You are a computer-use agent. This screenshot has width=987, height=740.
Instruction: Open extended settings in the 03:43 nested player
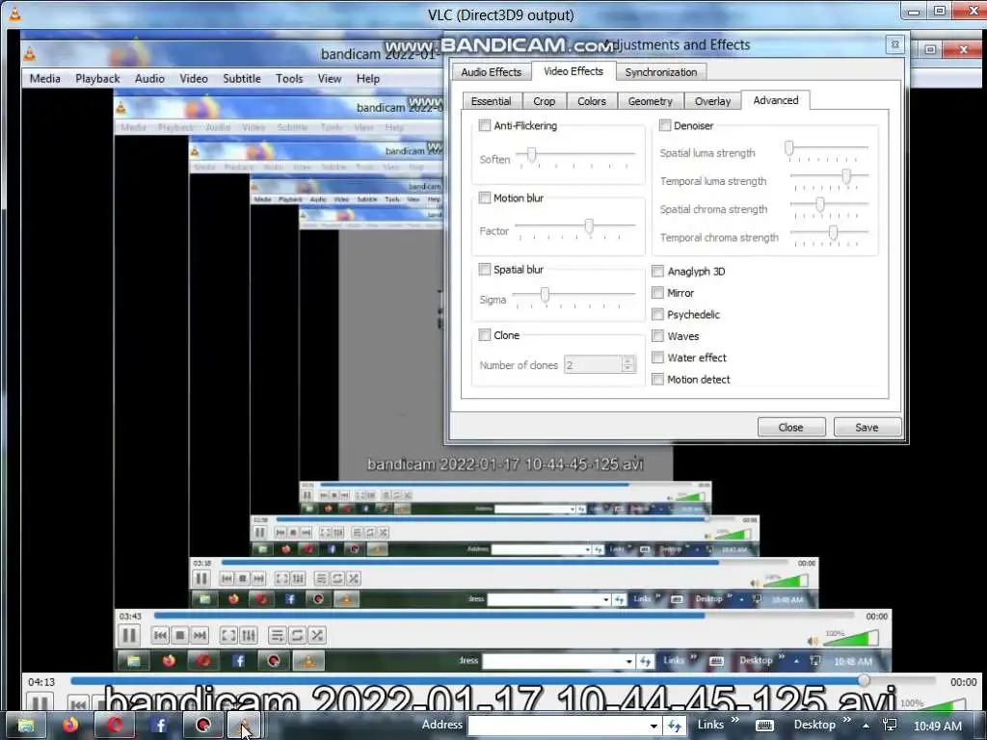tap(249, 636)
